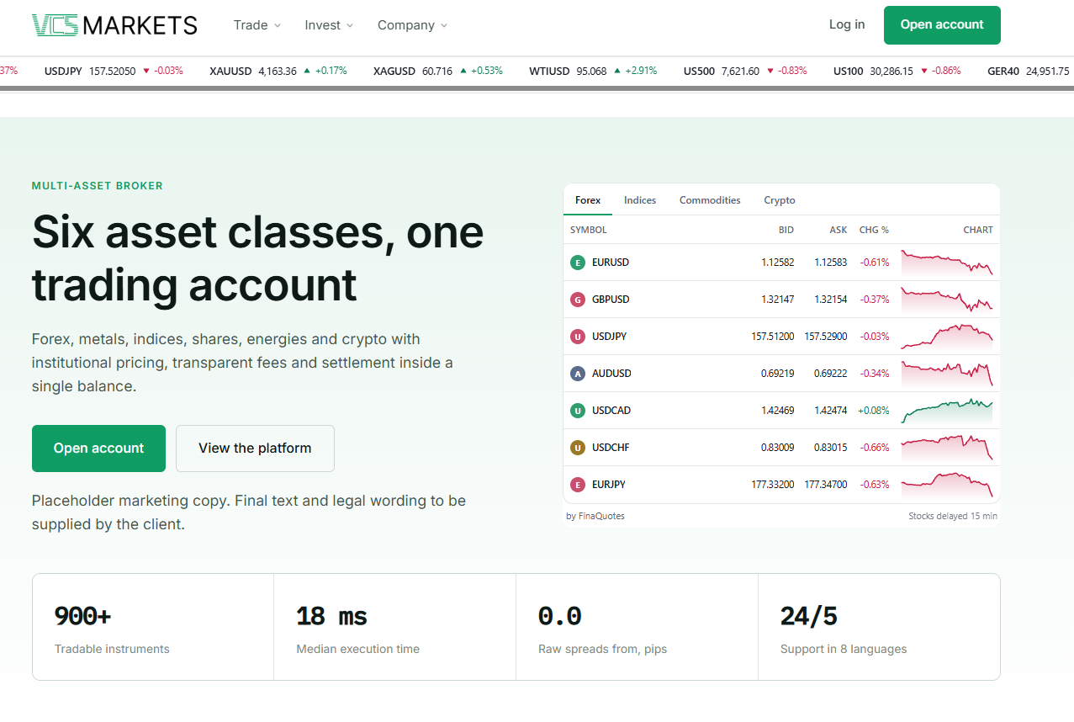Click the USDCHF round symbol icon
The image size is (1074, 722).
pos(577,448)
